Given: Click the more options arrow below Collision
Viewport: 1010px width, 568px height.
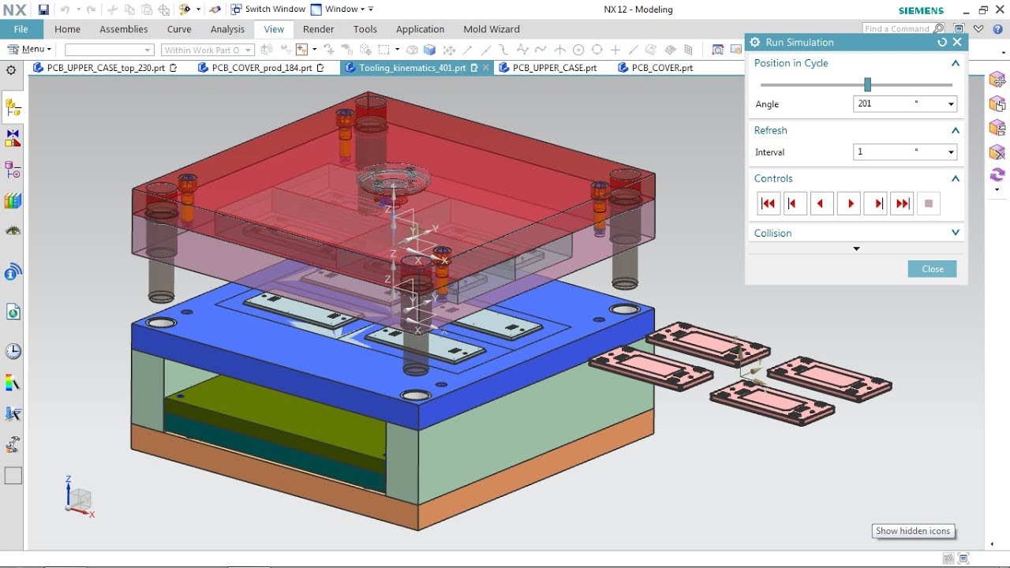Looking at the screenshot, I should (x=856, y=248).
